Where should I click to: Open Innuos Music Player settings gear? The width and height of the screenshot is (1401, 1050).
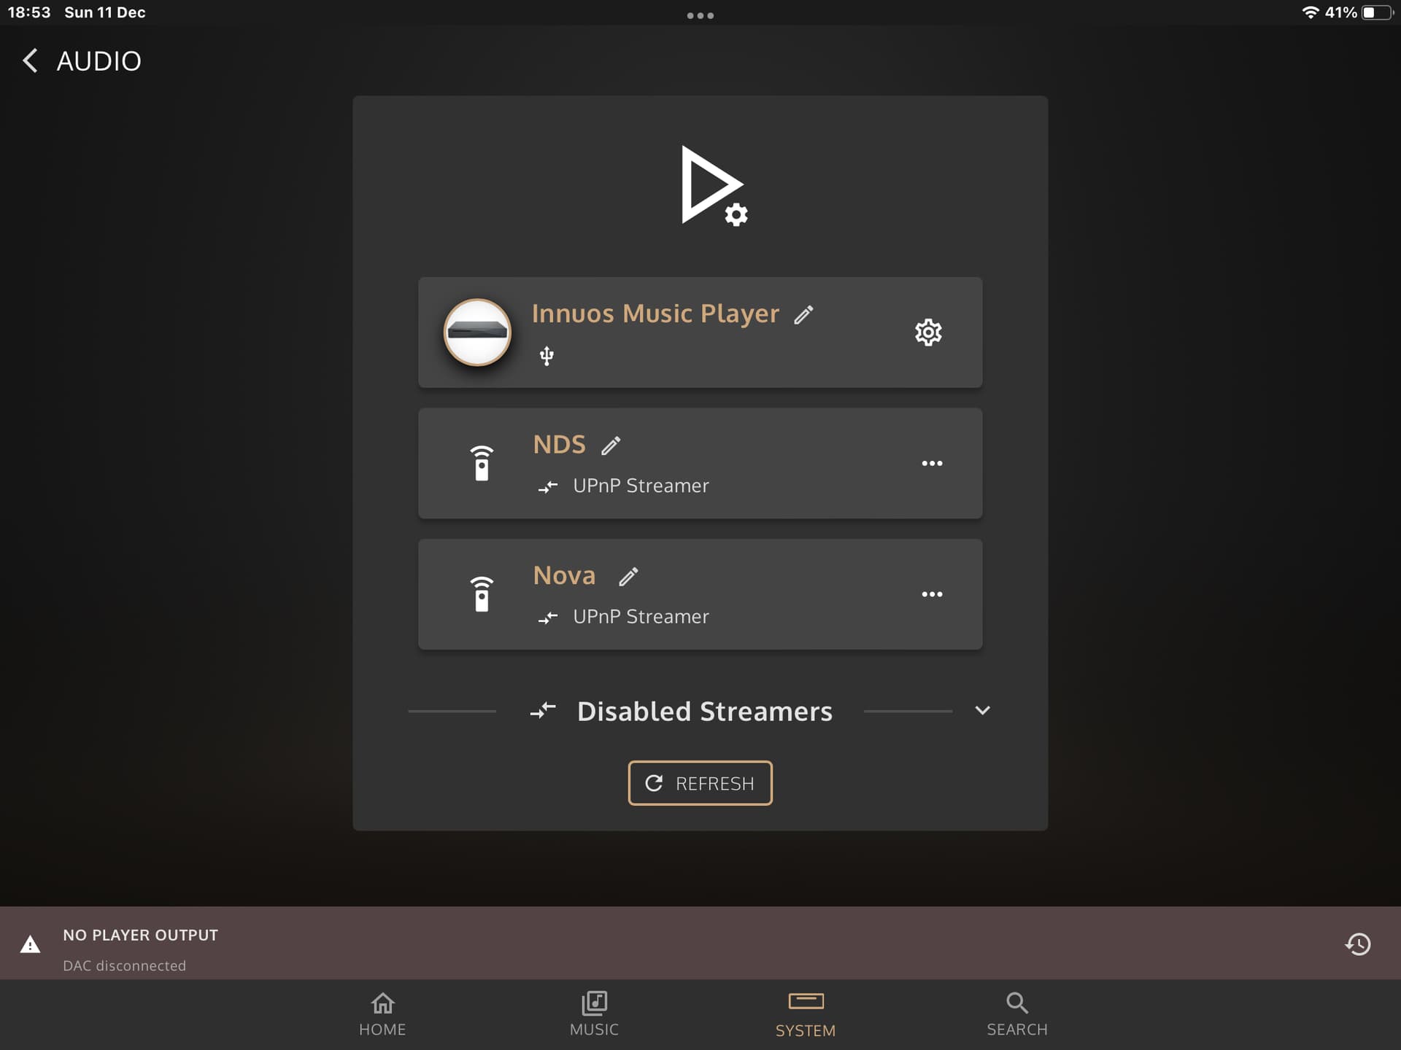point(928,332)
